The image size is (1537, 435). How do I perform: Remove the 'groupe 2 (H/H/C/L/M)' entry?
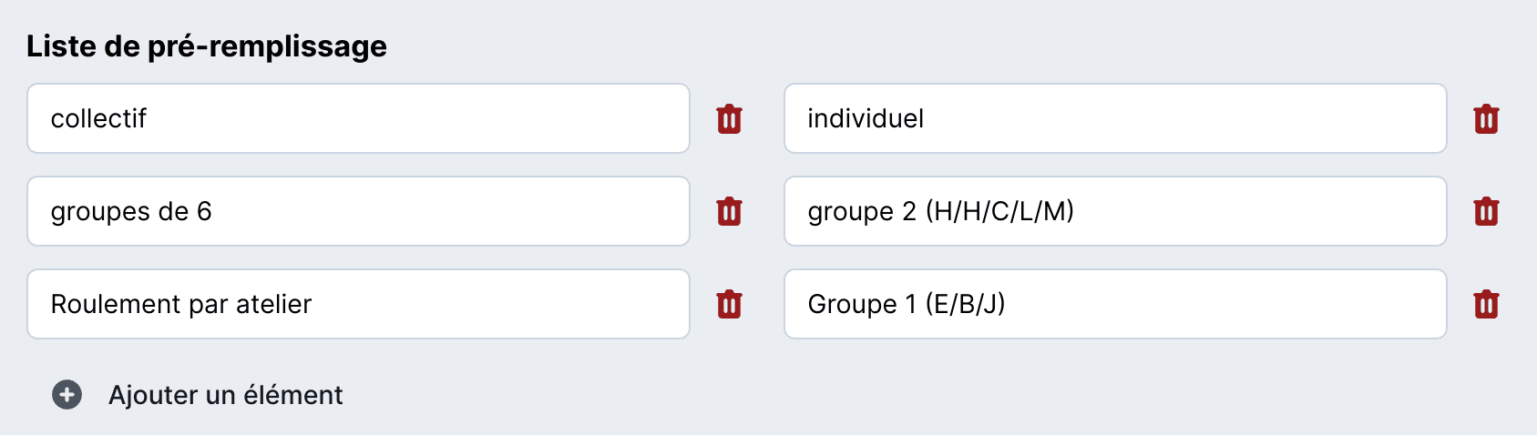click(1486, 211)
